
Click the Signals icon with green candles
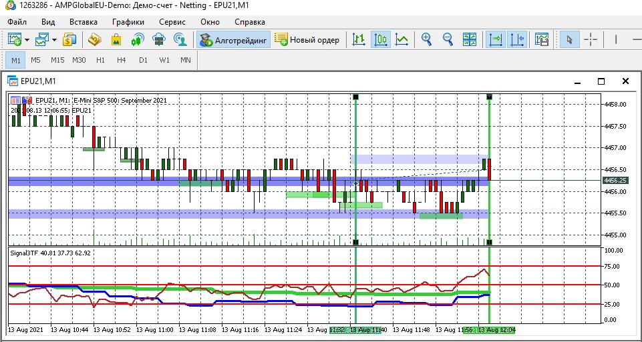coord(138,40)
